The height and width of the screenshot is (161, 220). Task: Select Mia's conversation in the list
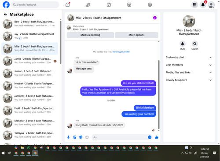[x=29, y=48]
